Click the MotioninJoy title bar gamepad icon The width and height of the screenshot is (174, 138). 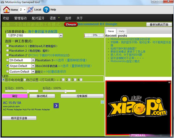click(2, 2)
